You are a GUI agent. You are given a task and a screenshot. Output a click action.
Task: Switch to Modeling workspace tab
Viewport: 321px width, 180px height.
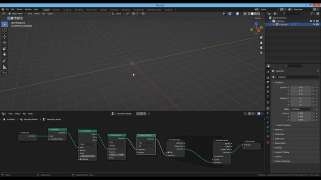click(x=56, y=10)
